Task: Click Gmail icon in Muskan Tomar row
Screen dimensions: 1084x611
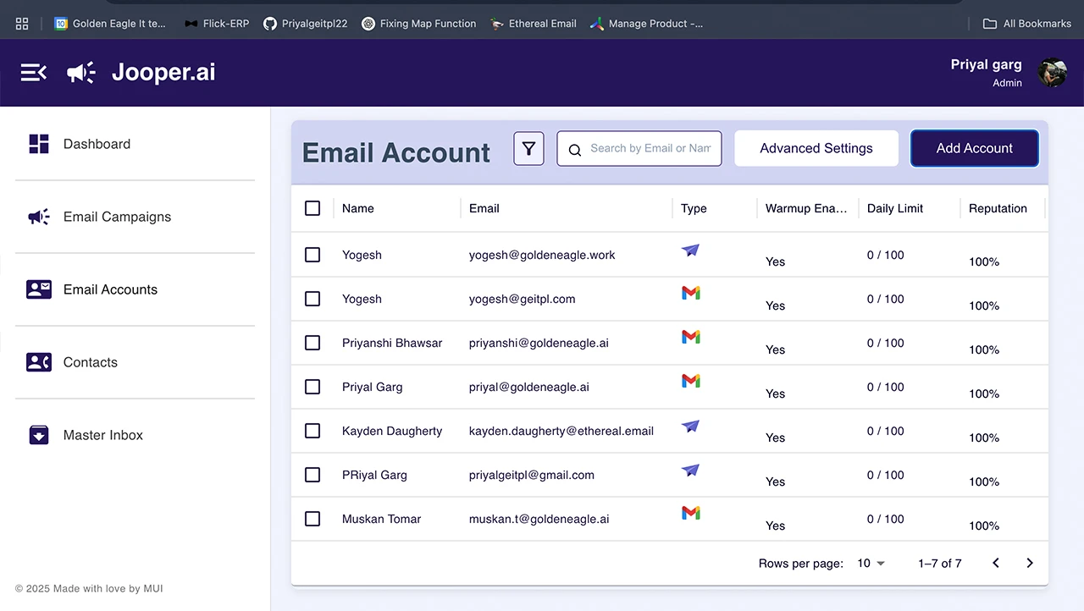Action: (691, 513)
